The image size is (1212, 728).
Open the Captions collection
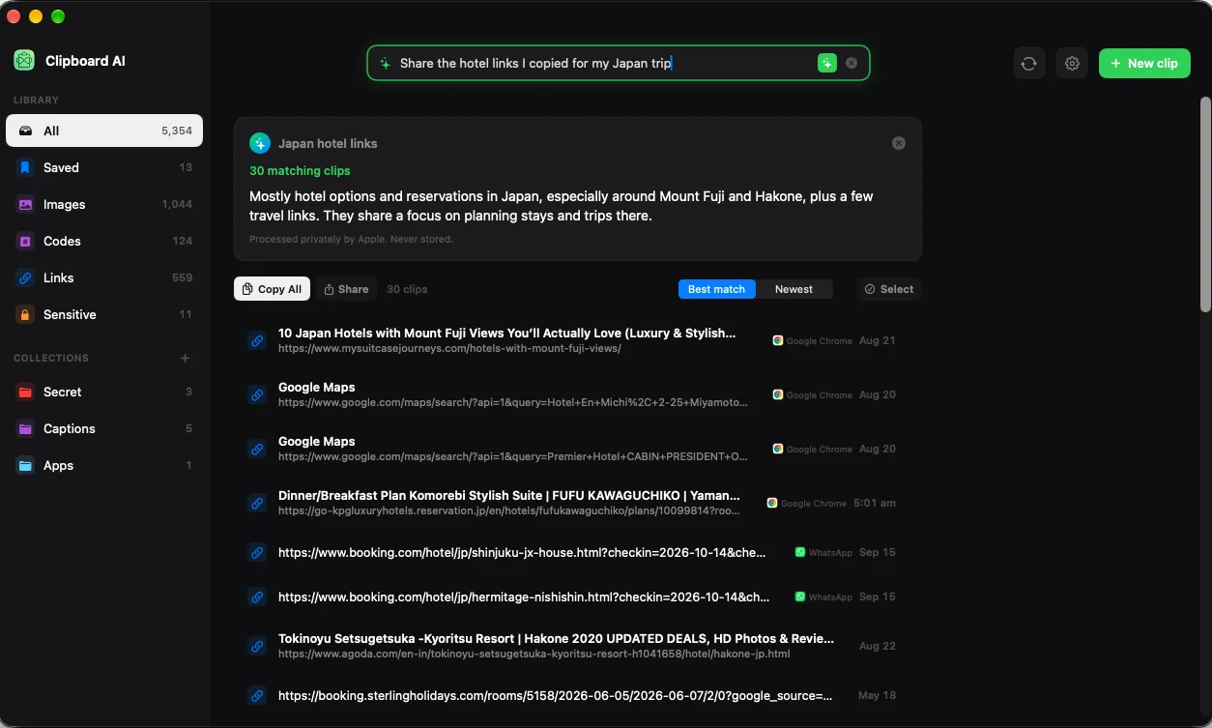[x=104, y=428]
